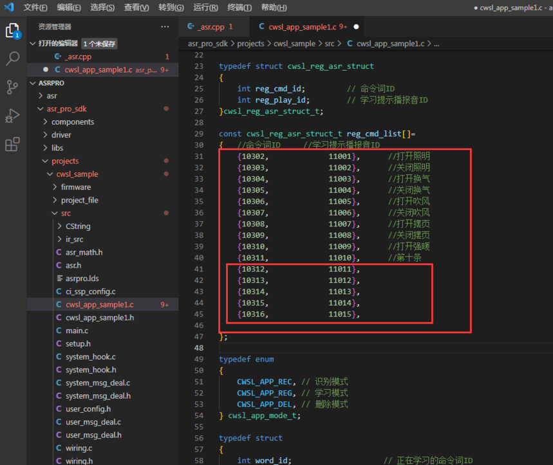The width and height of the screenshot is (553, 465).
Task: Open asr.h file in explorer
Action: coord(102,265)
